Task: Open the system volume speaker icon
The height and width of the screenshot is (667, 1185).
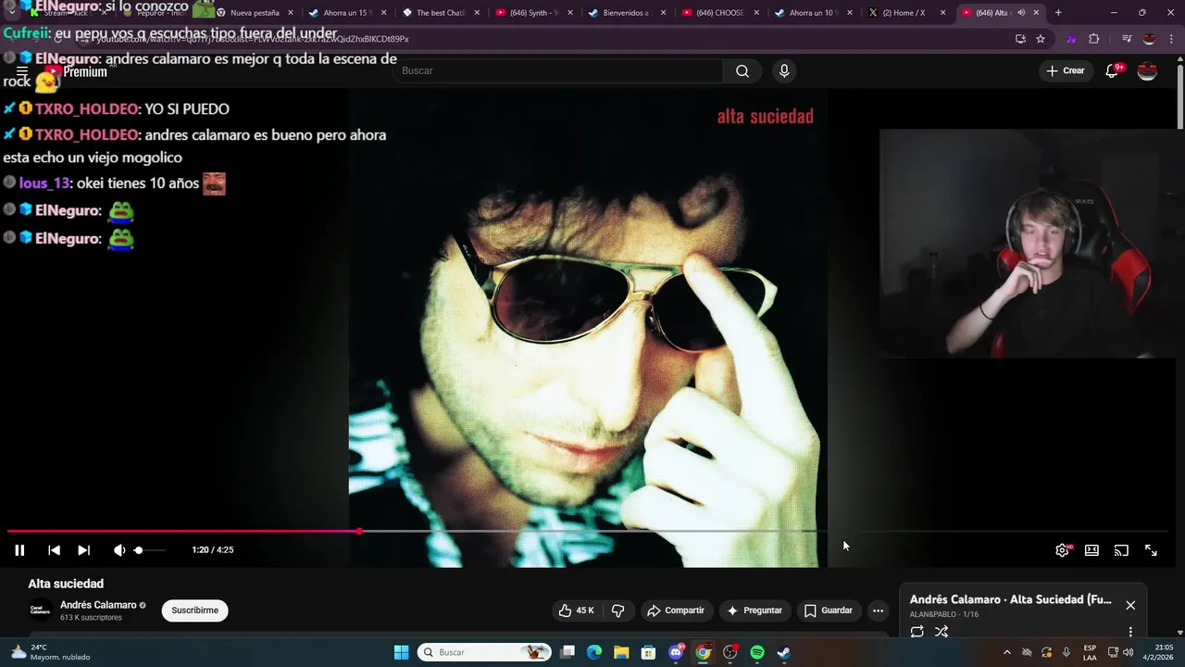Action: [1128, 652]
